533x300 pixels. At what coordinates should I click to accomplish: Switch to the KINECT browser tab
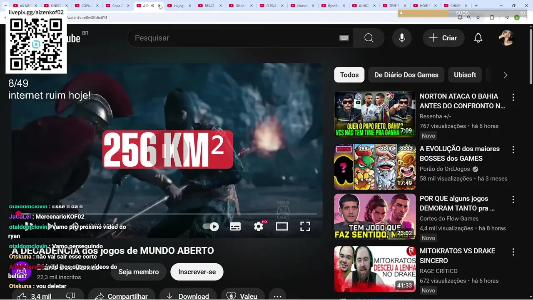click(x=56, y=6)
